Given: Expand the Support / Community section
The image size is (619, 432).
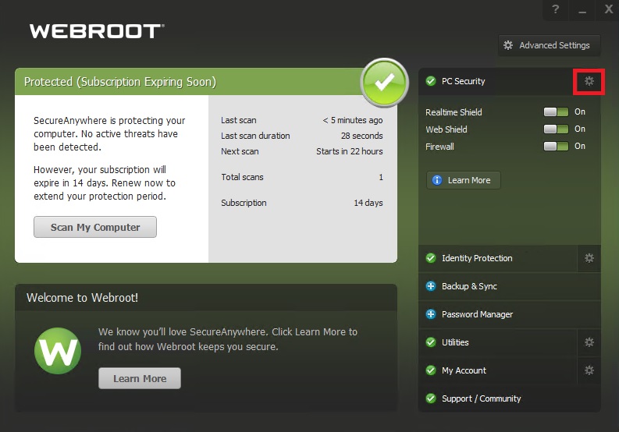Looking at the screenshot, I should (x=510, y=398).
